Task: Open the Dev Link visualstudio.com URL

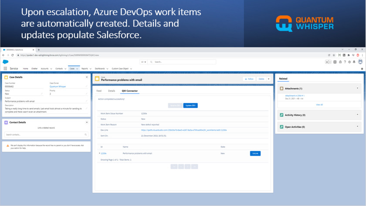Action: (184, 130)
